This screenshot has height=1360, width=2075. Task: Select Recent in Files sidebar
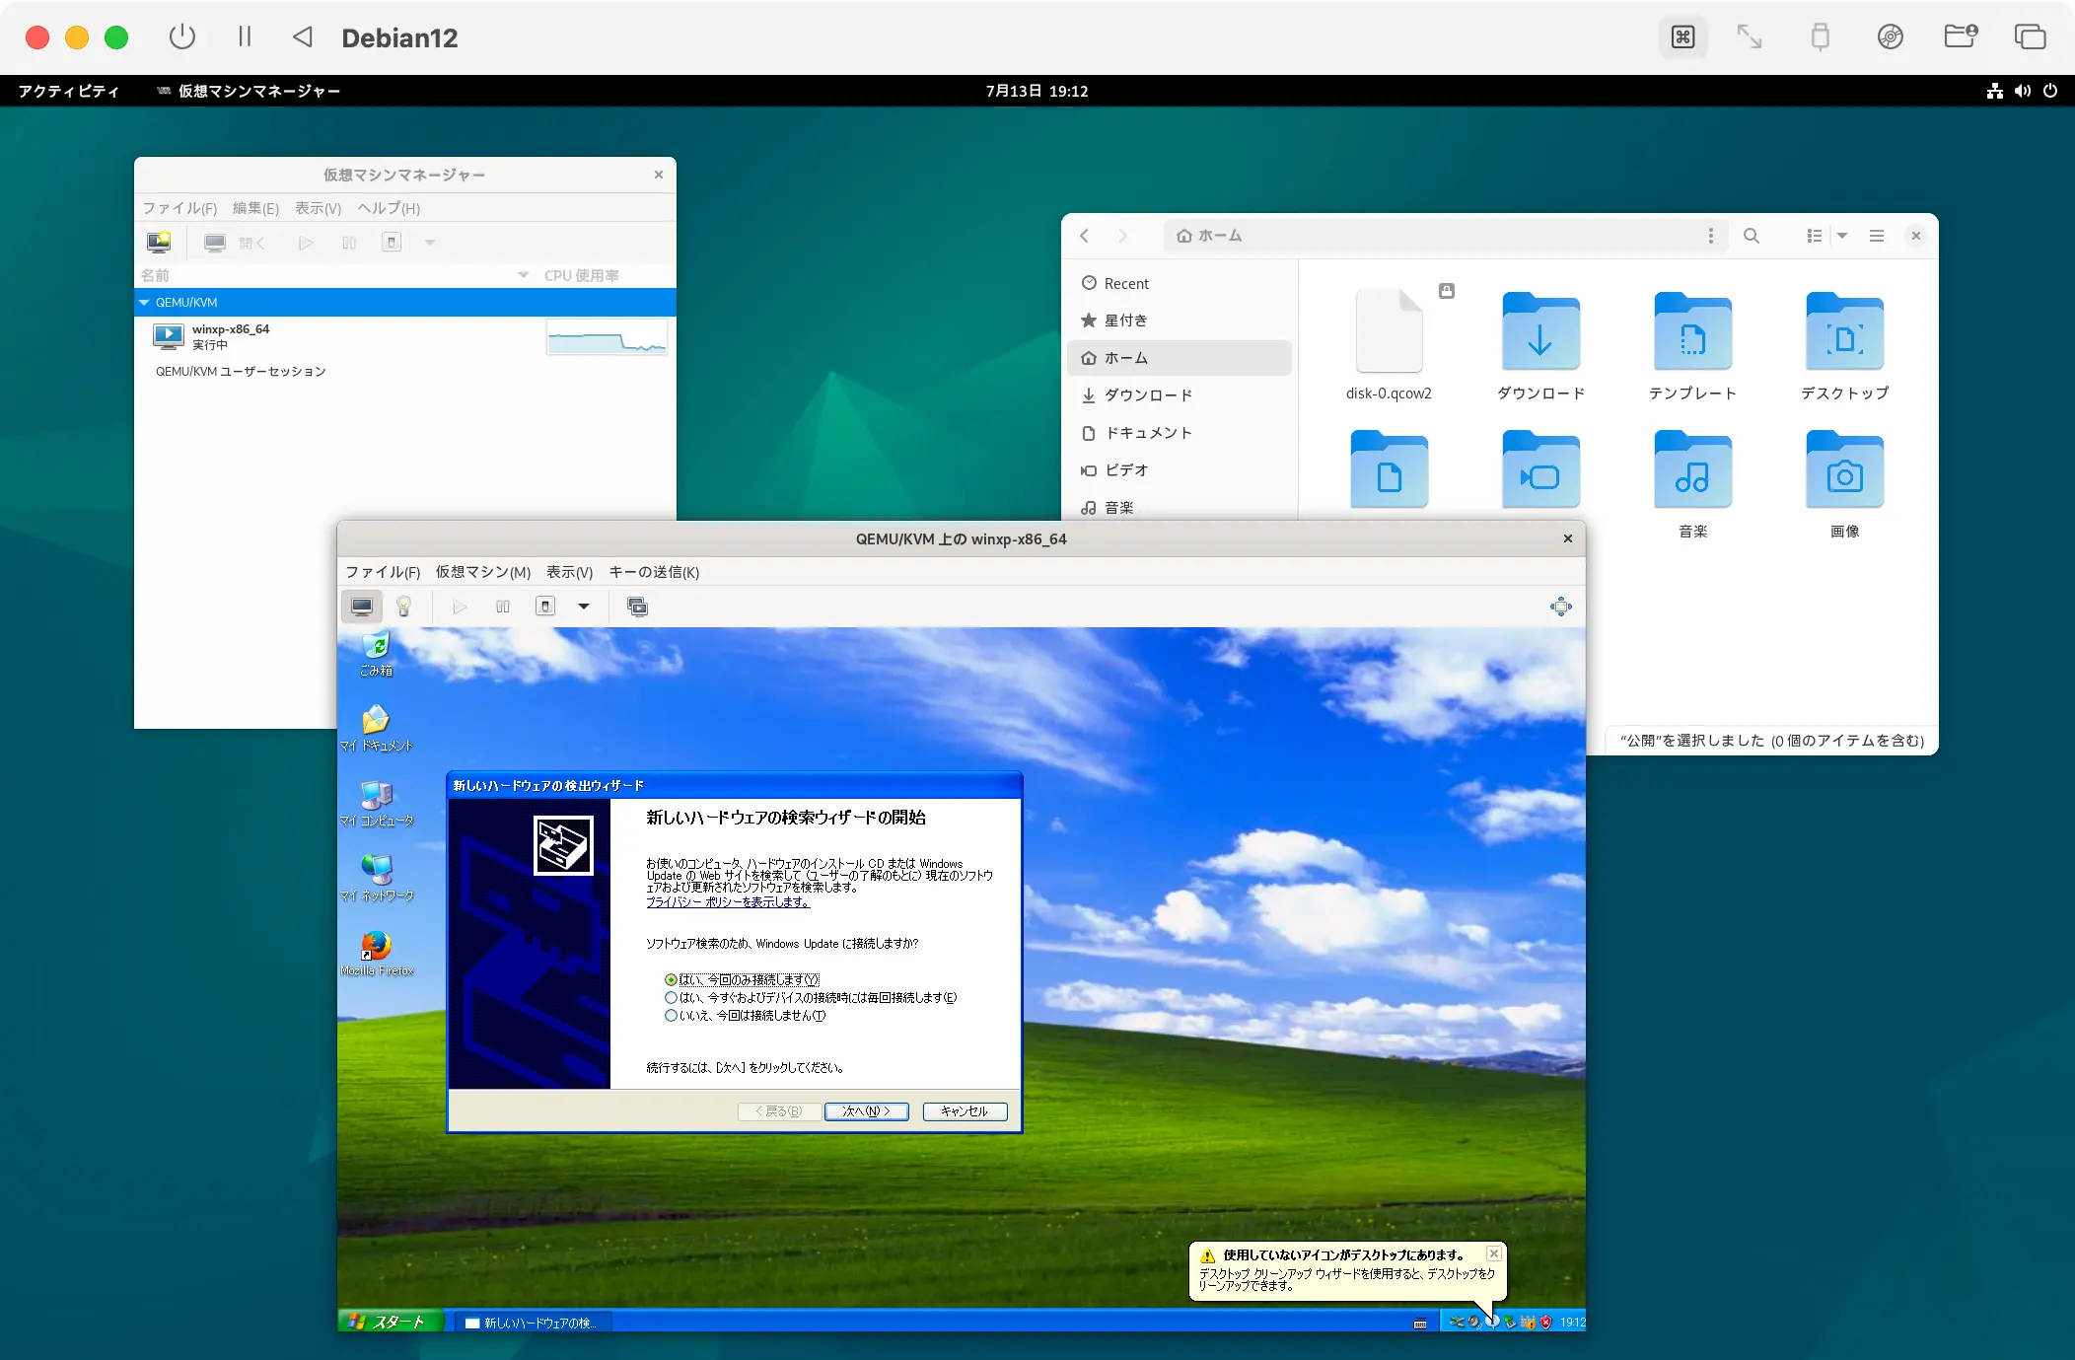pos(1180,284)
